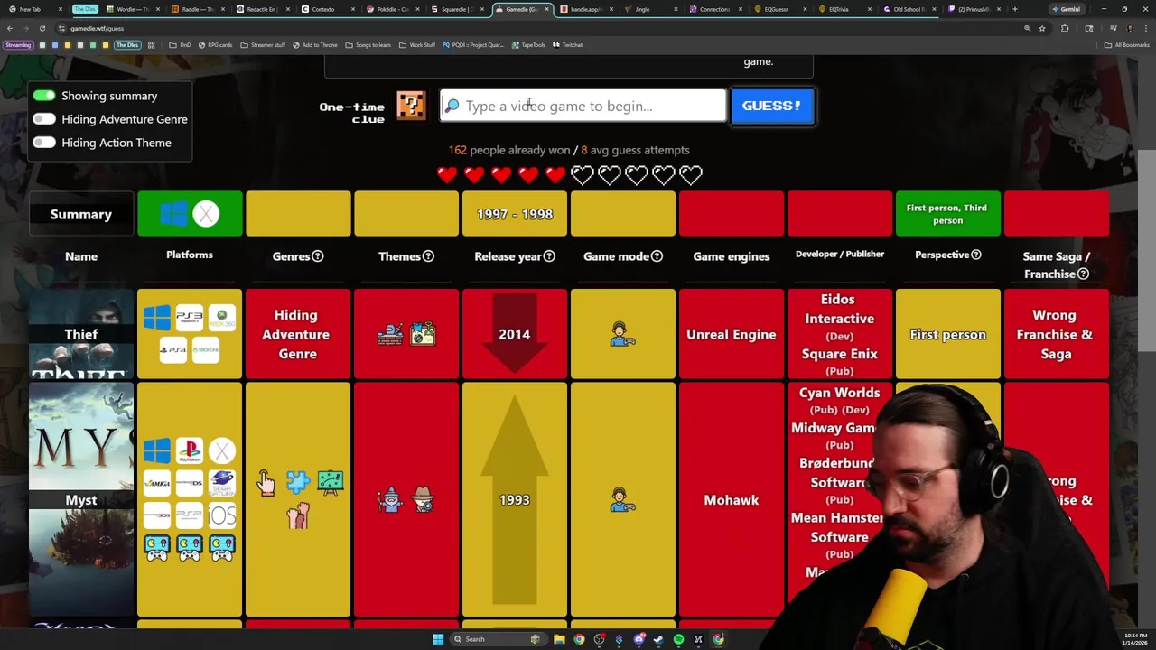This screenshot has height=650, width=1156.
Task: Click wizard fantasy theme icon in Myst row
Action: (390, 499)
